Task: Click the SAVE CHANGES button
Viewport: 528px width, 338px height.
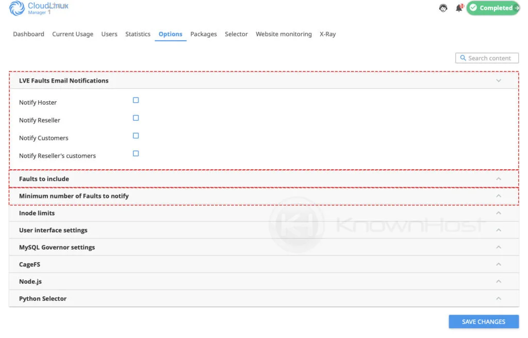Action: coord(483,321)
